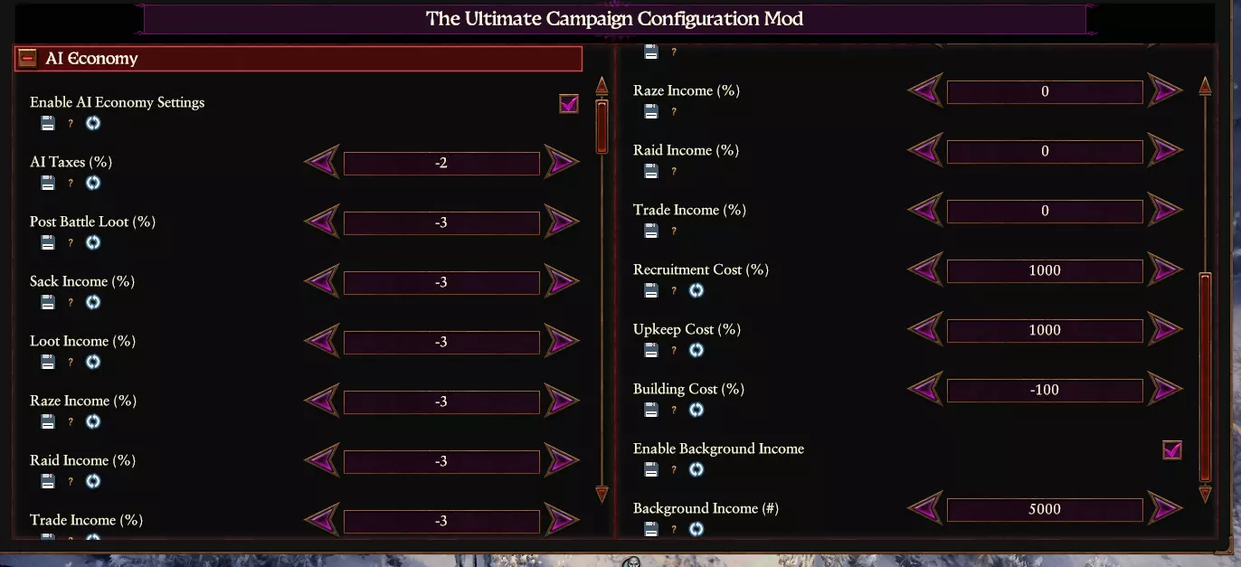Increase AI Taxes with the right arrow
The height and width of the screenshot is (567, 1241).
coord(561,163)
